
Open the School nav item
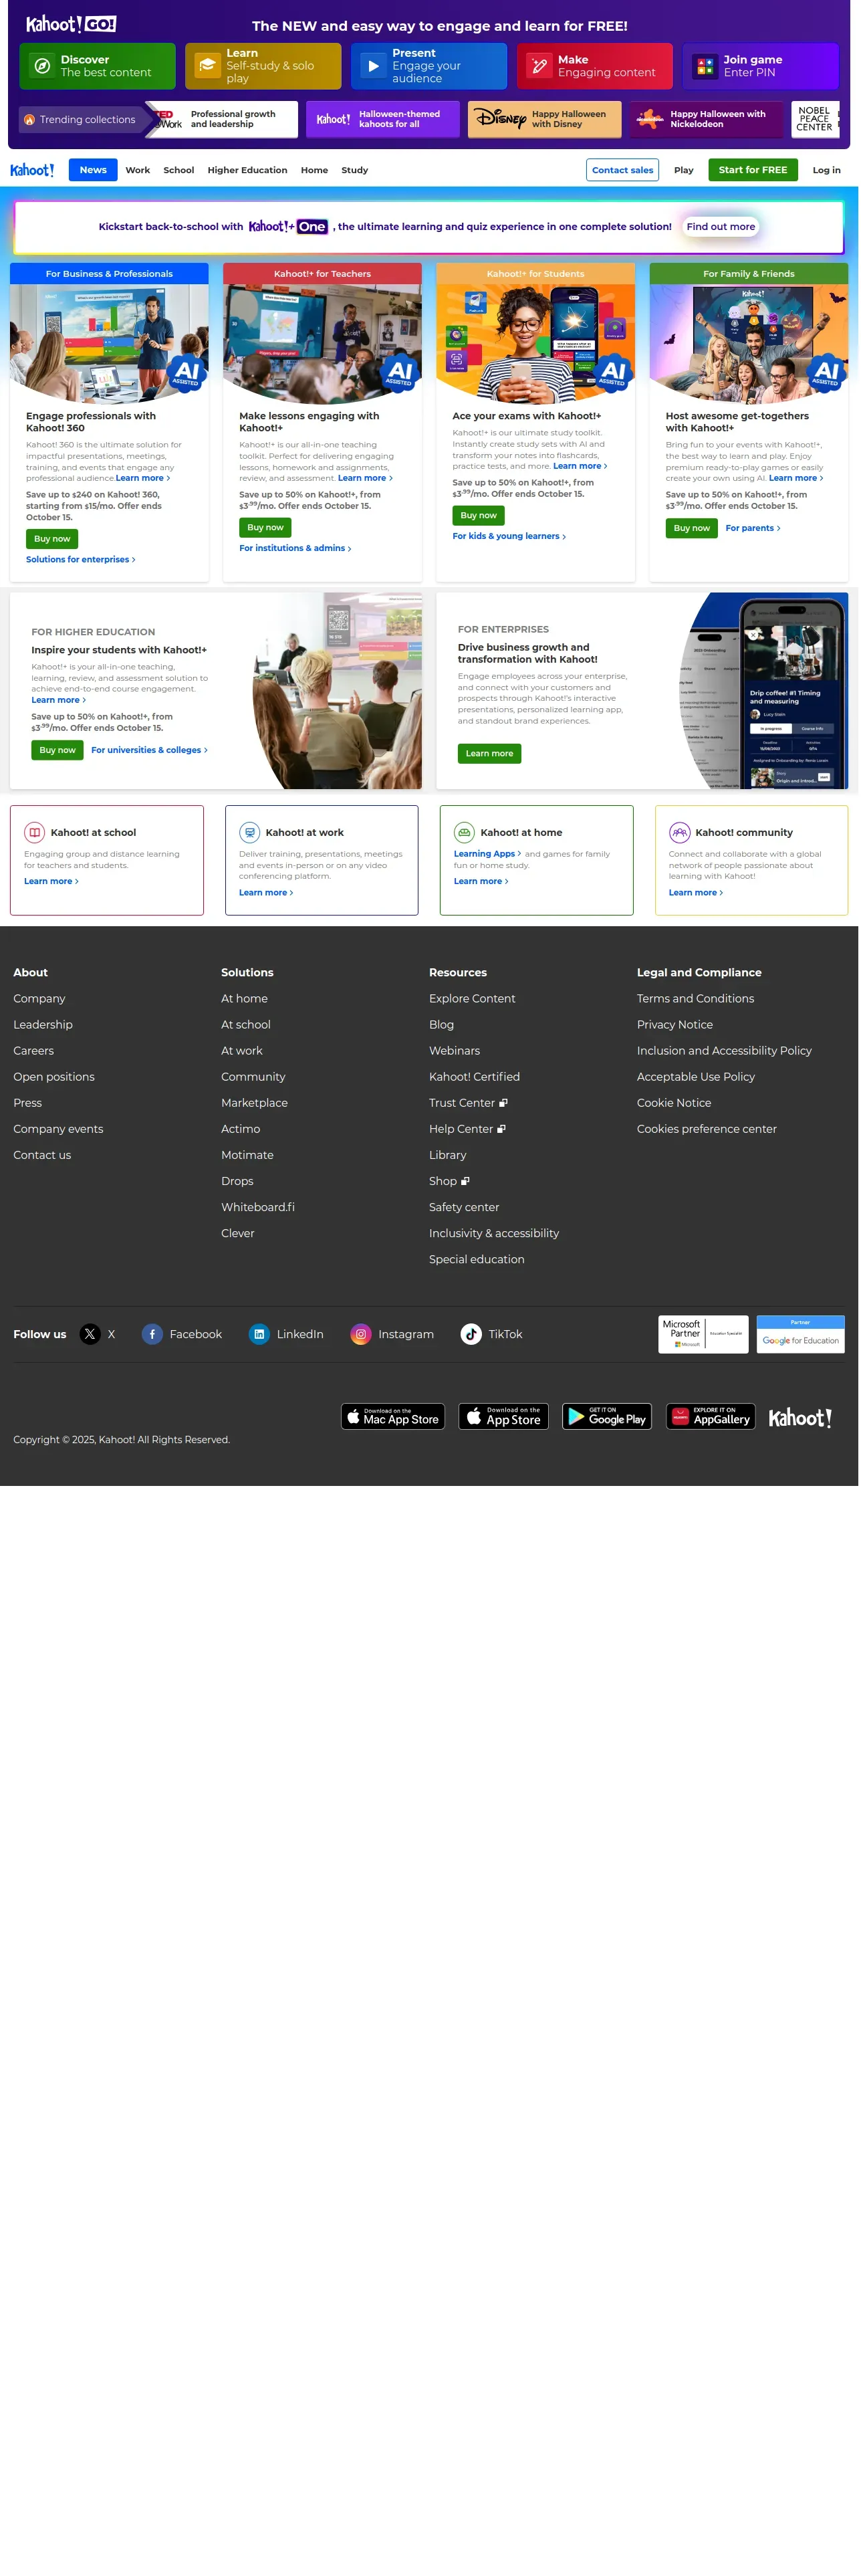[179, 170]
